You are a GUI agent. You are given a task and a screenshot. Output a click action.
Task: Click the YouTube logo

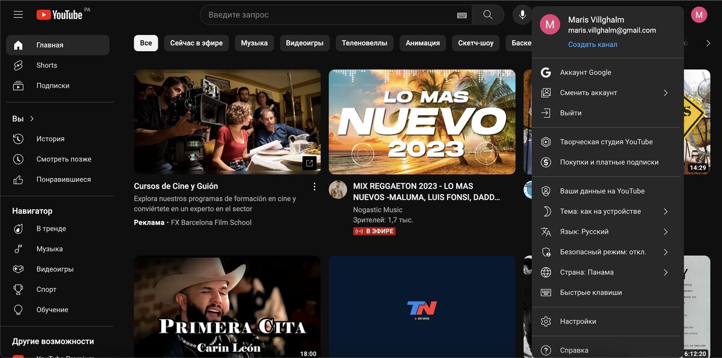(59, 14)
